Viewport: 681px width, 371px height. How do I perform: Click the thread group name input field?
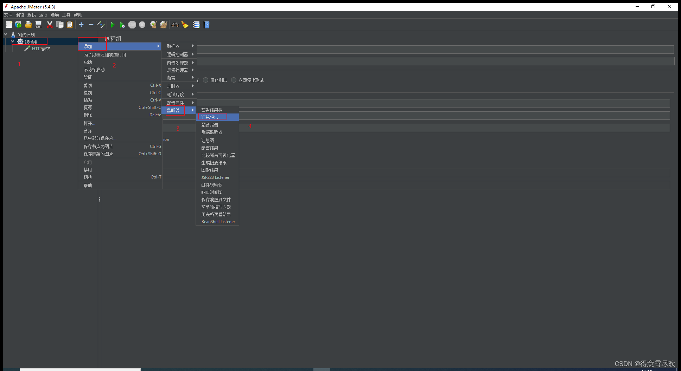(x=435, y=50)
